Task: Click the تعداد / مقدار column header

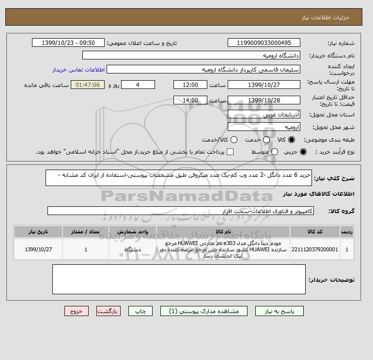Action: [x=86, y=231]
